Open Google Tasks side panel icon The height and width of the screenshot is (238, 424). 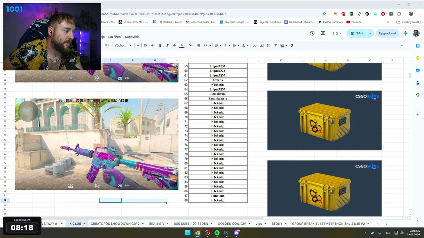pos(418,70)
